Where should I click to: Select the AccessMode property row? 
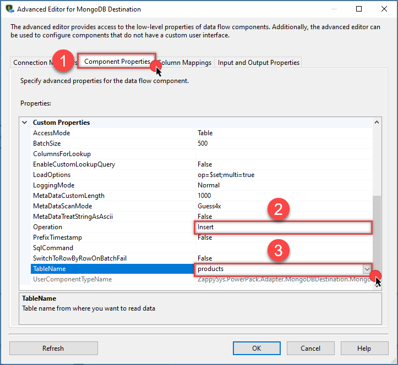point(110,133)
